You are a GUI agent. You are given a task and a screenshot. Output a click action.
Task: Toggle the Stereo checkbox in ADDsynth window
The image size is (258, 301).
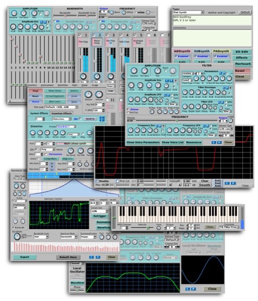pyautogui.click(x=127, y=109)
